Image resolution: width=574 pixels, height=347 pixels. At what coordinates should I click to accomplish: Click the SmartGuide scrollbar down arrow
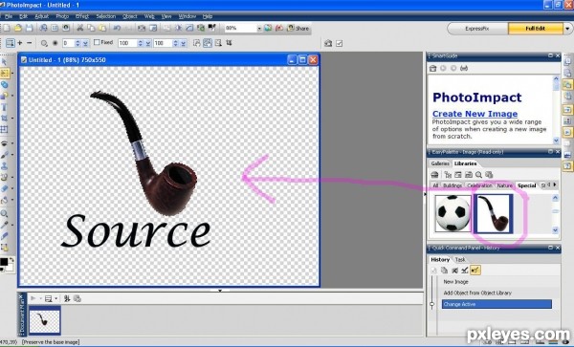tap(556, 141)
